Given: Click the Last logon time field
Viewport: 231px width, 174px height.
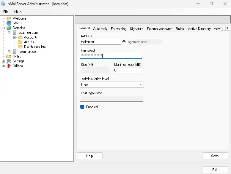Looking at the screenshot, I should (111, 99).
